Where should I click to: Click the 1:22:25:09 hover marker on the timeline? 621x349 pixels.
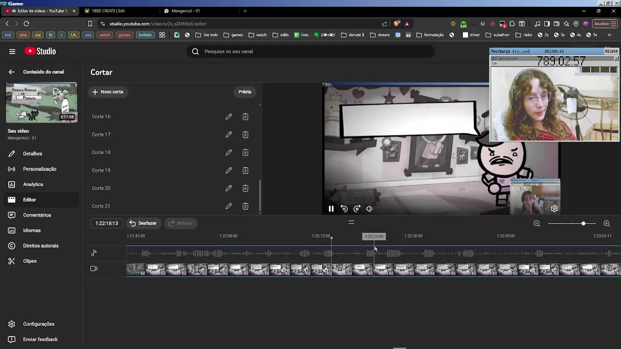click(374, 237)
